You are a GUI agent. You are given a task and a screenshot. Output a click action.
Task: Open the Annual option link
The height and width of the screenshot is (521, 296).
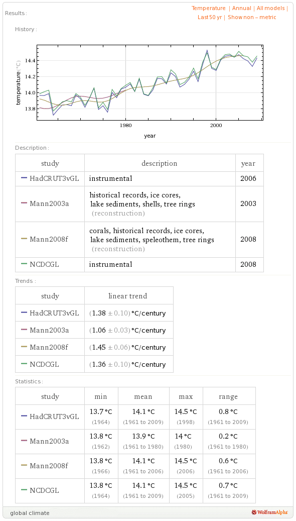242,8
